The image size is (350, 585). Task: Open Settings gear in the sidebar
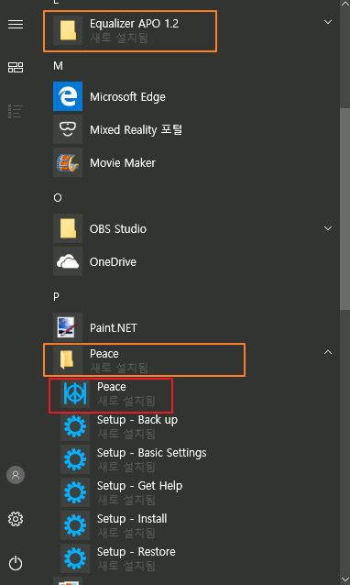(16, 519)
